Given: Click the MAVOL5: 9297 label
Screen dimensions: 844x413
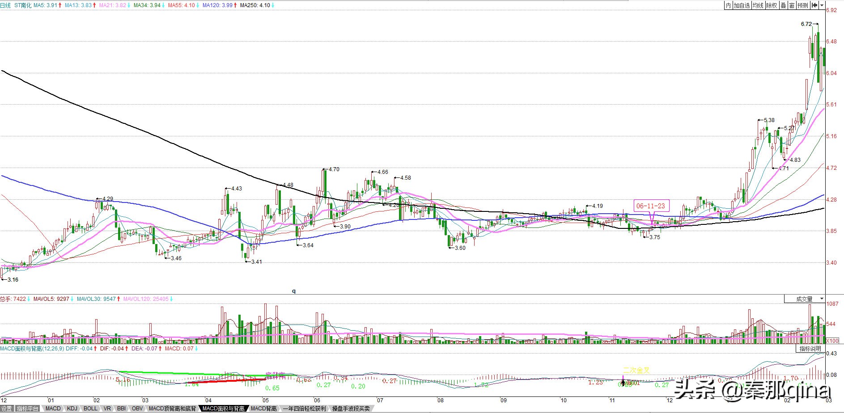Looking at the screenshot, I should coord(52,299).
